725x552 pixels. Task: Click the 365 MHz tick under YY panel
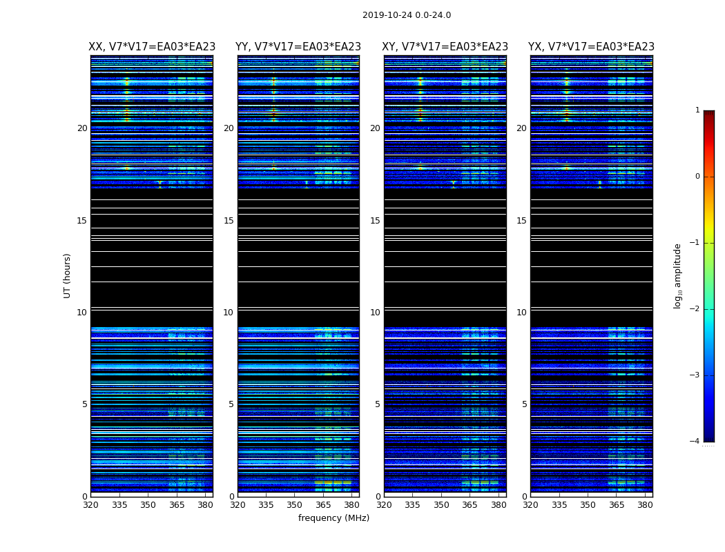pyautogui.click(x=323, y=505)
